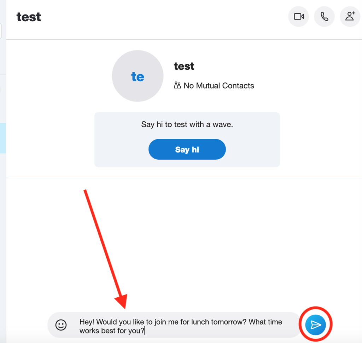
Task: Click the search box edge at top left
Action: [1, 31]
